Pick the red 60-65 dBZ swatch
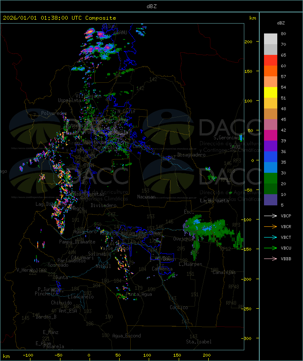Image resolution: width=303 pixels, height=361 pixels. click(x=270, y=60)
